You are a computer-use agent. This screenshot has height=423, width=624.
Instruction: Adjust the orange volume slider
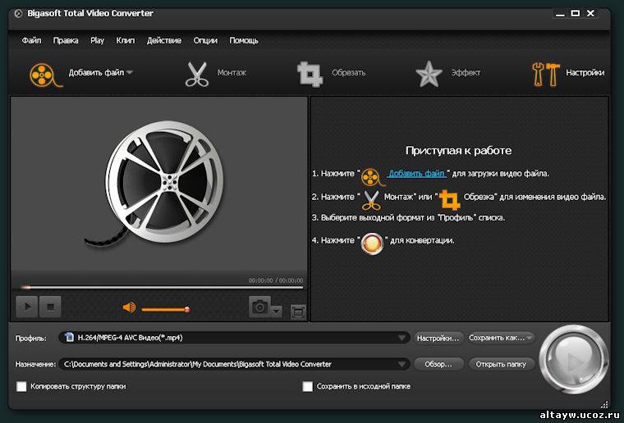click(166, 309)
